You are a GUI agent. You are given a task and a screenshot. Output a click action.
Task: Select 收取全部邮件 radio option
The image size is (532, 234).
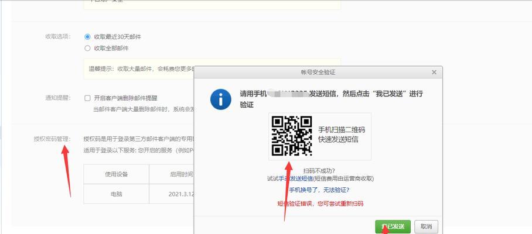click(87, 48)
